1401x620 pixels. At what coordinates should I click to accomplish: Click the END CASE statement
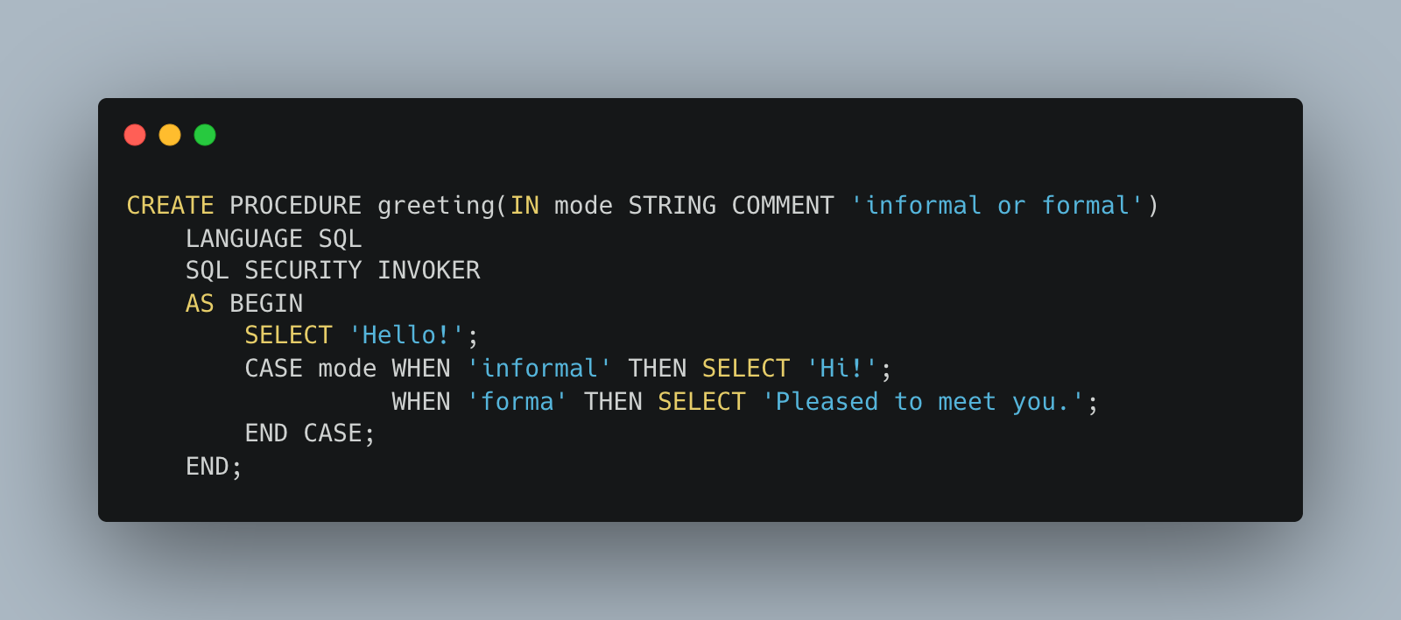[309, 433]
